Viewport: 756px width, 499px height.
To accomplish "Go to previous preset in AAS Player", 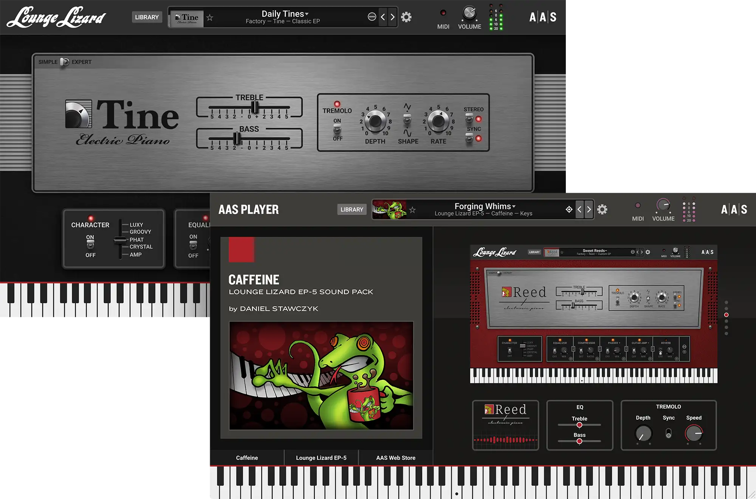I will [x=579, y=209].
